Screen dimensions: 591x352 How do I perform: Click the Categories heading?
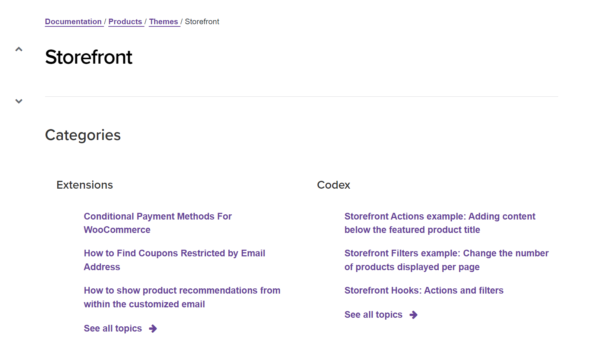pyautogui.click(x=83, y=135)
